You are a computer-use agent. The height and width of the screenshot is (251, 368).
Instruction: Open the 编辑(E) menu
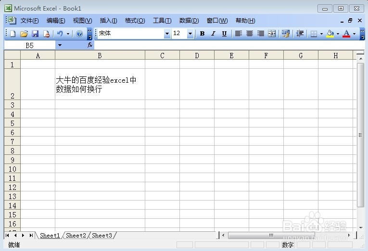click(56, 21)
